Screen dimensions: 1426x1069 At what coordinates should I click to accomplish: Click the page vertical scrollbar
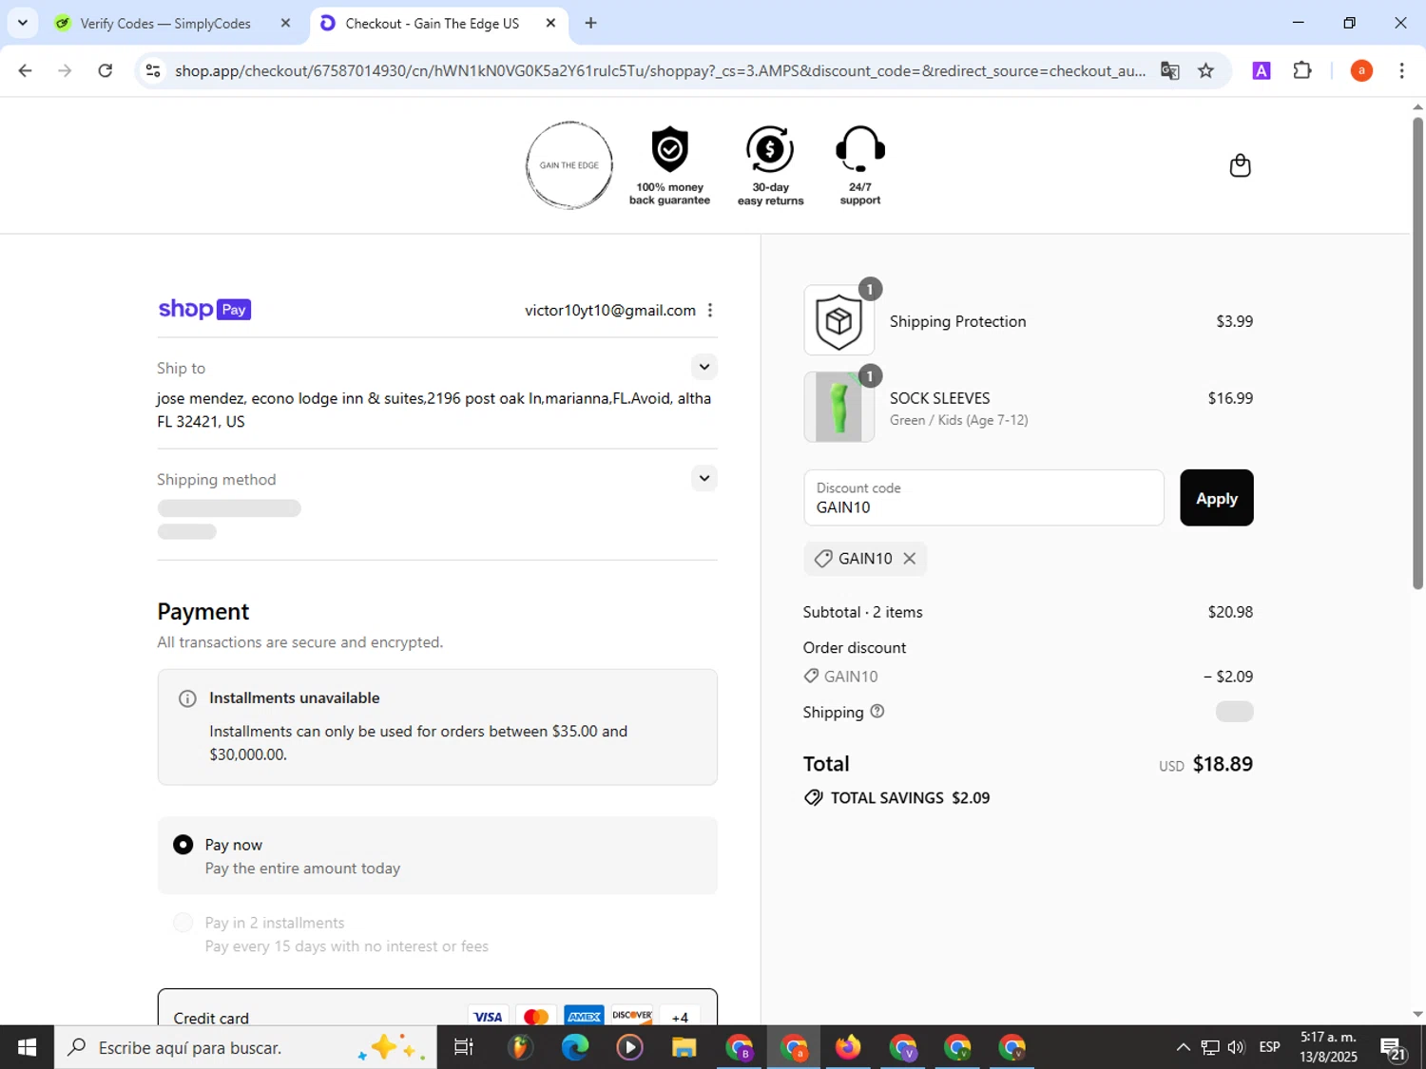coord(1417,352)
